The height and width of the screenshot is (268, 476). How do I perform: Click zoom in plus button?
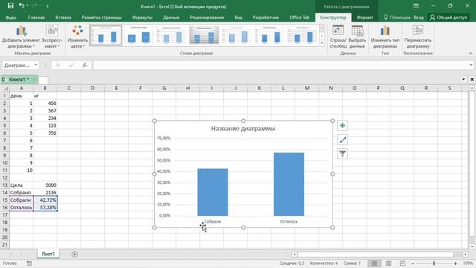[x=455, y=263]
